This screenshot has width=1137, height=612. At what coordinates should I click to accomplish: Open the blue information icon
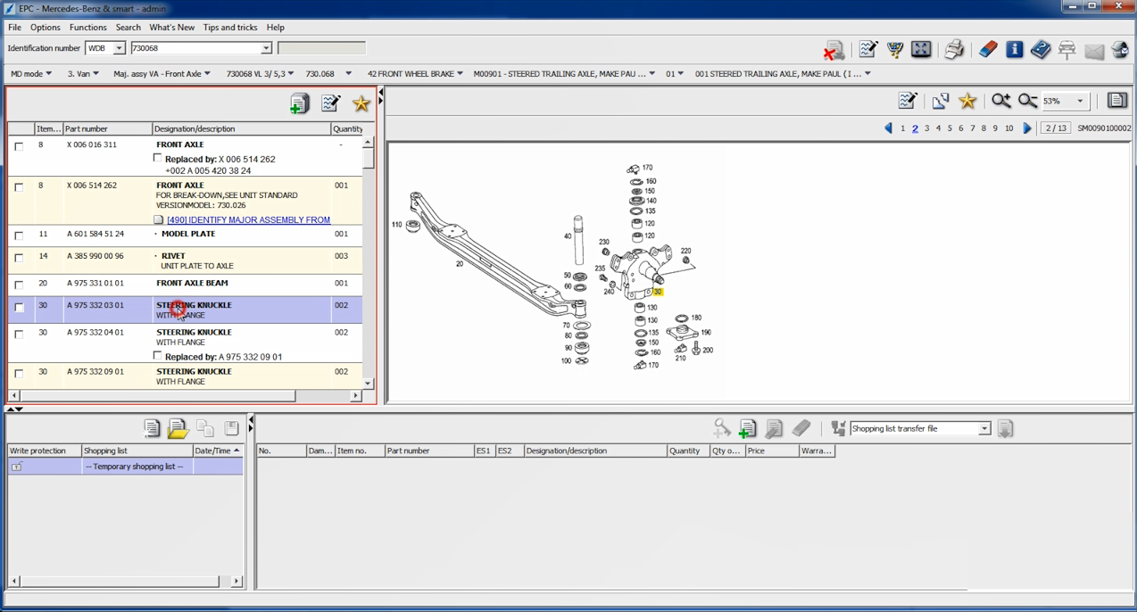point(1015,49)
